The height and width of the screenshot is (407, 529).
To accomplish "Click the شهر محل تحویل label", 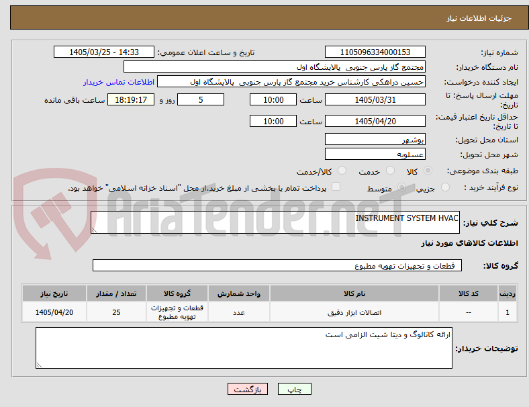I will click(489, 154).
